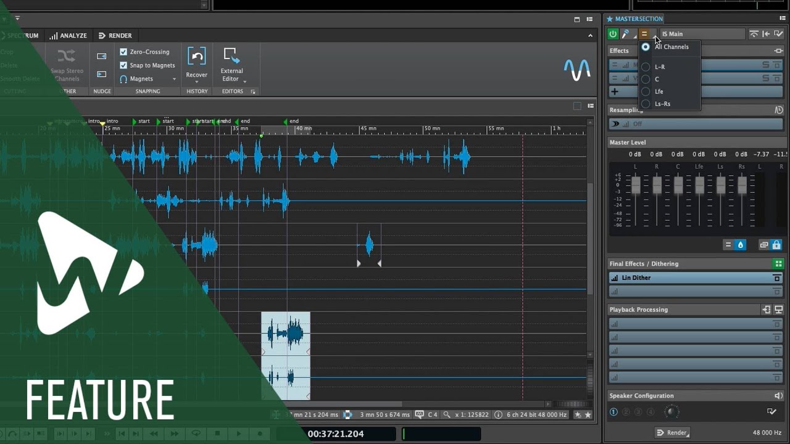Click the Playback Processing insert arrow icon

pyautogui.click(x=767, y=310)
